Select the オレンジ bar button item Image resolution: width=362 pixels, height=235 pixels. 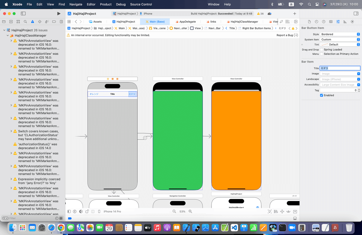click(94, 94)
